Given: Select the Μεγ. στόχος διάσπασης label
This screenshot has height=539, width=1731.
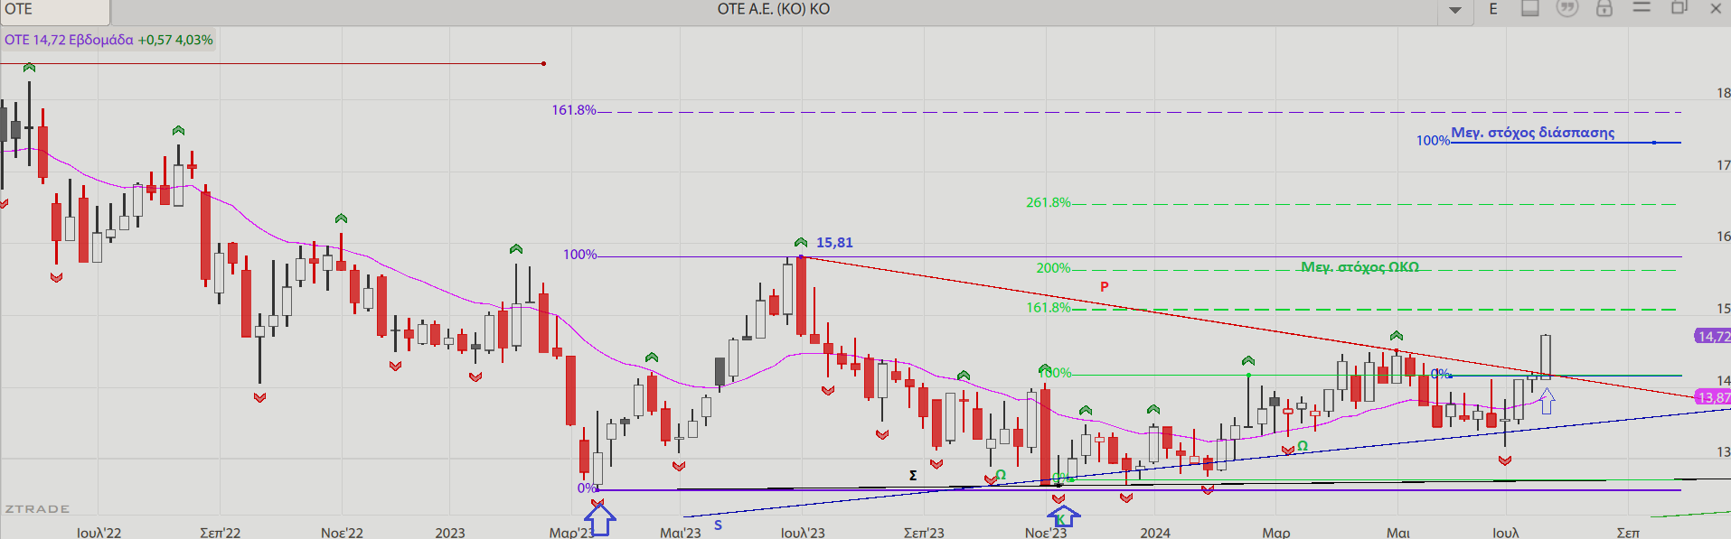Looking at the screenshot, I should tap(1533, 133).
